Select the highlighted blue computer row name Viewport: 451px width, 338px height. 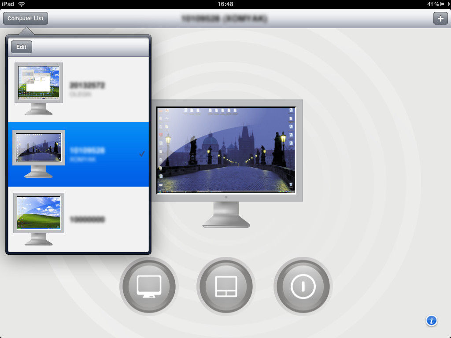(x=87, y=151)
